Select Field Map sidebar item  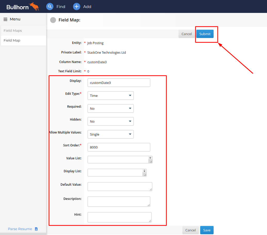[23, 40]
